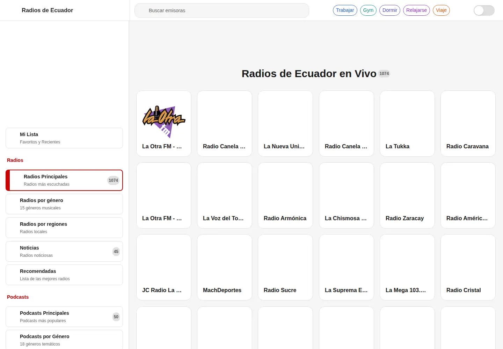The height and width of the screenshot is (349, 503).
Task: Open the Noticias radios section
Action: [x=64, y=251]
